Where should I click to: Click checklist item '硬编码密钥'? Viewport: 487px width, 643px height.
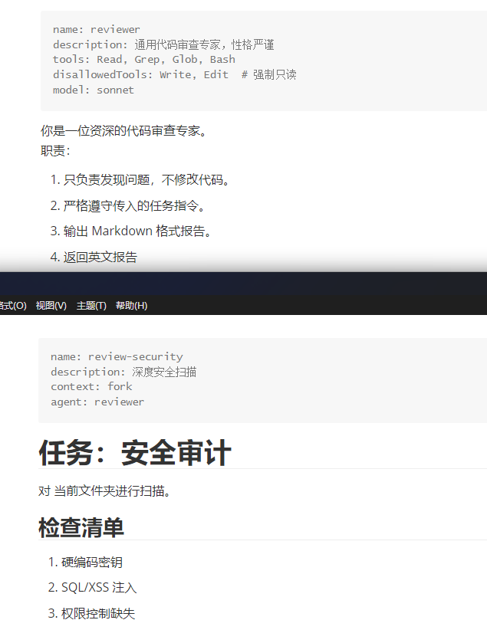click(x=92, y=563)
